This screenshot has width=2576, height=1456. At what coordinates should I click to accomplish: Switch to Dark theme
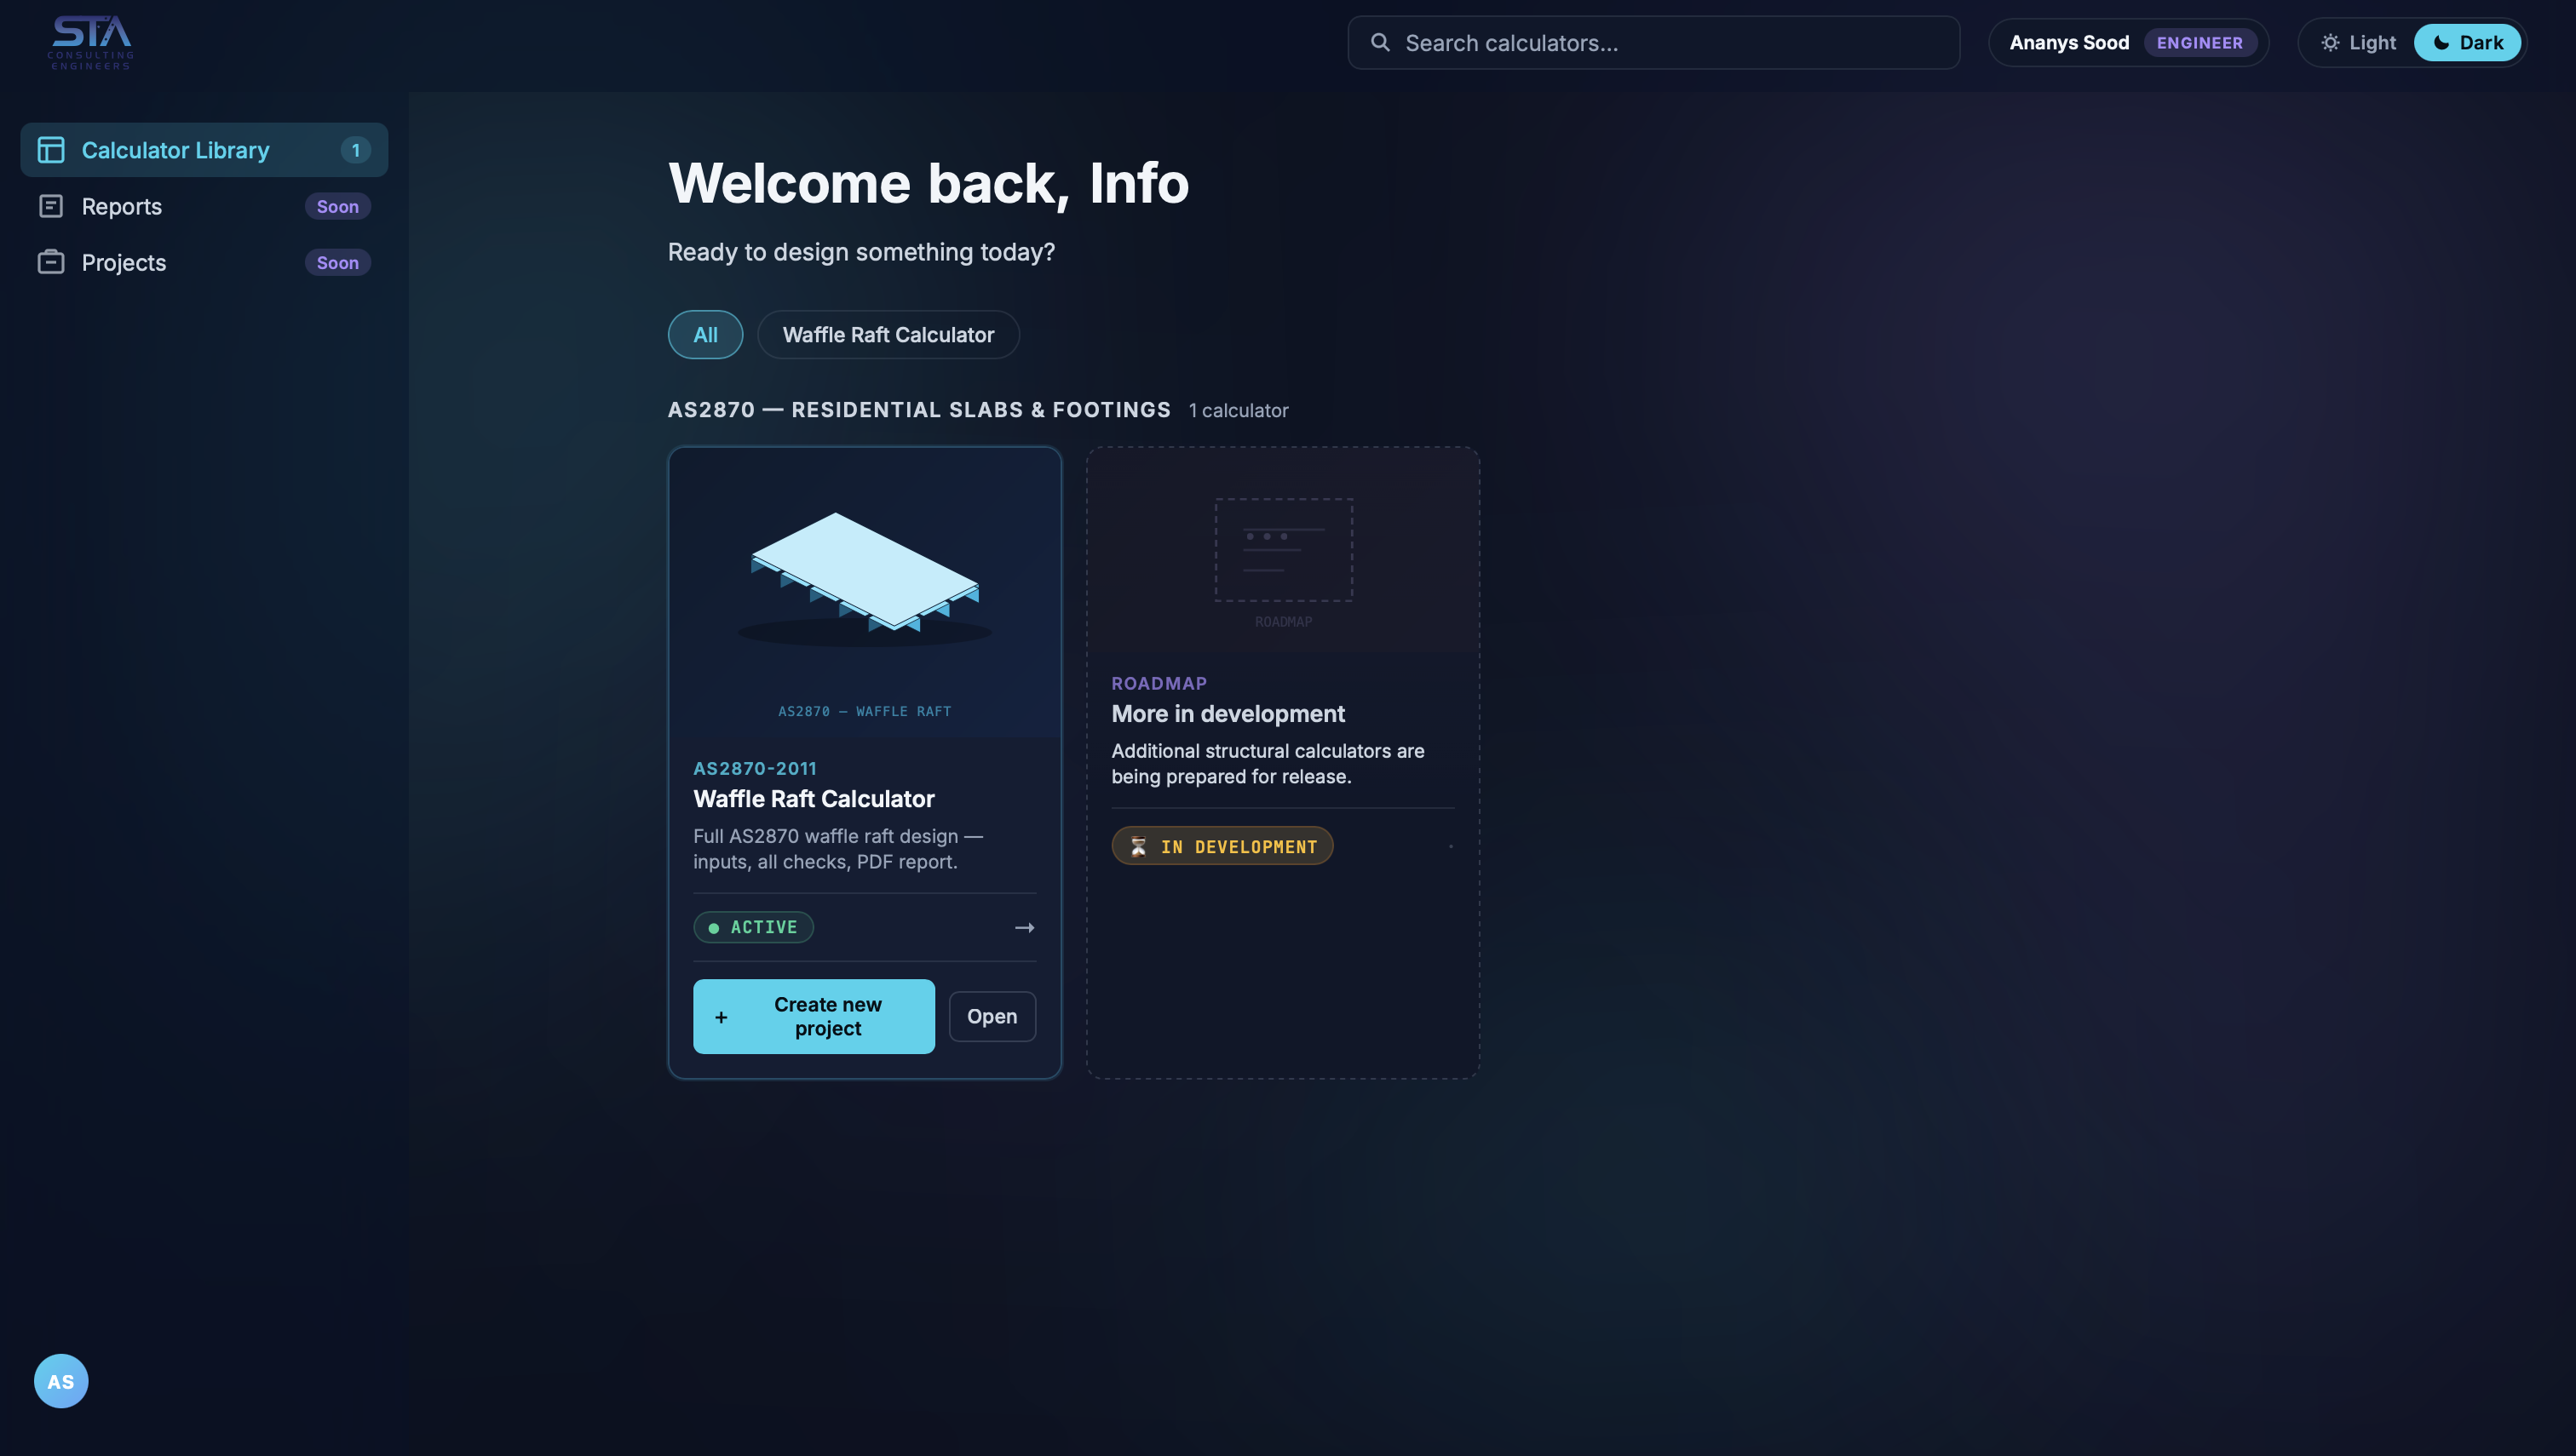[2467, 42]
